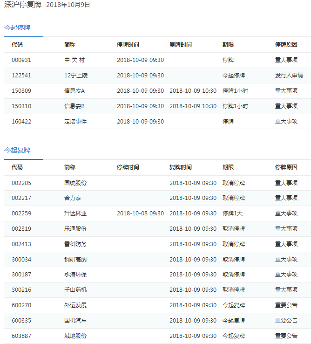This screenshot has width=311, height=344.
Task: Select the 升达林业 stock name
Action: click(x=75, y=213)
